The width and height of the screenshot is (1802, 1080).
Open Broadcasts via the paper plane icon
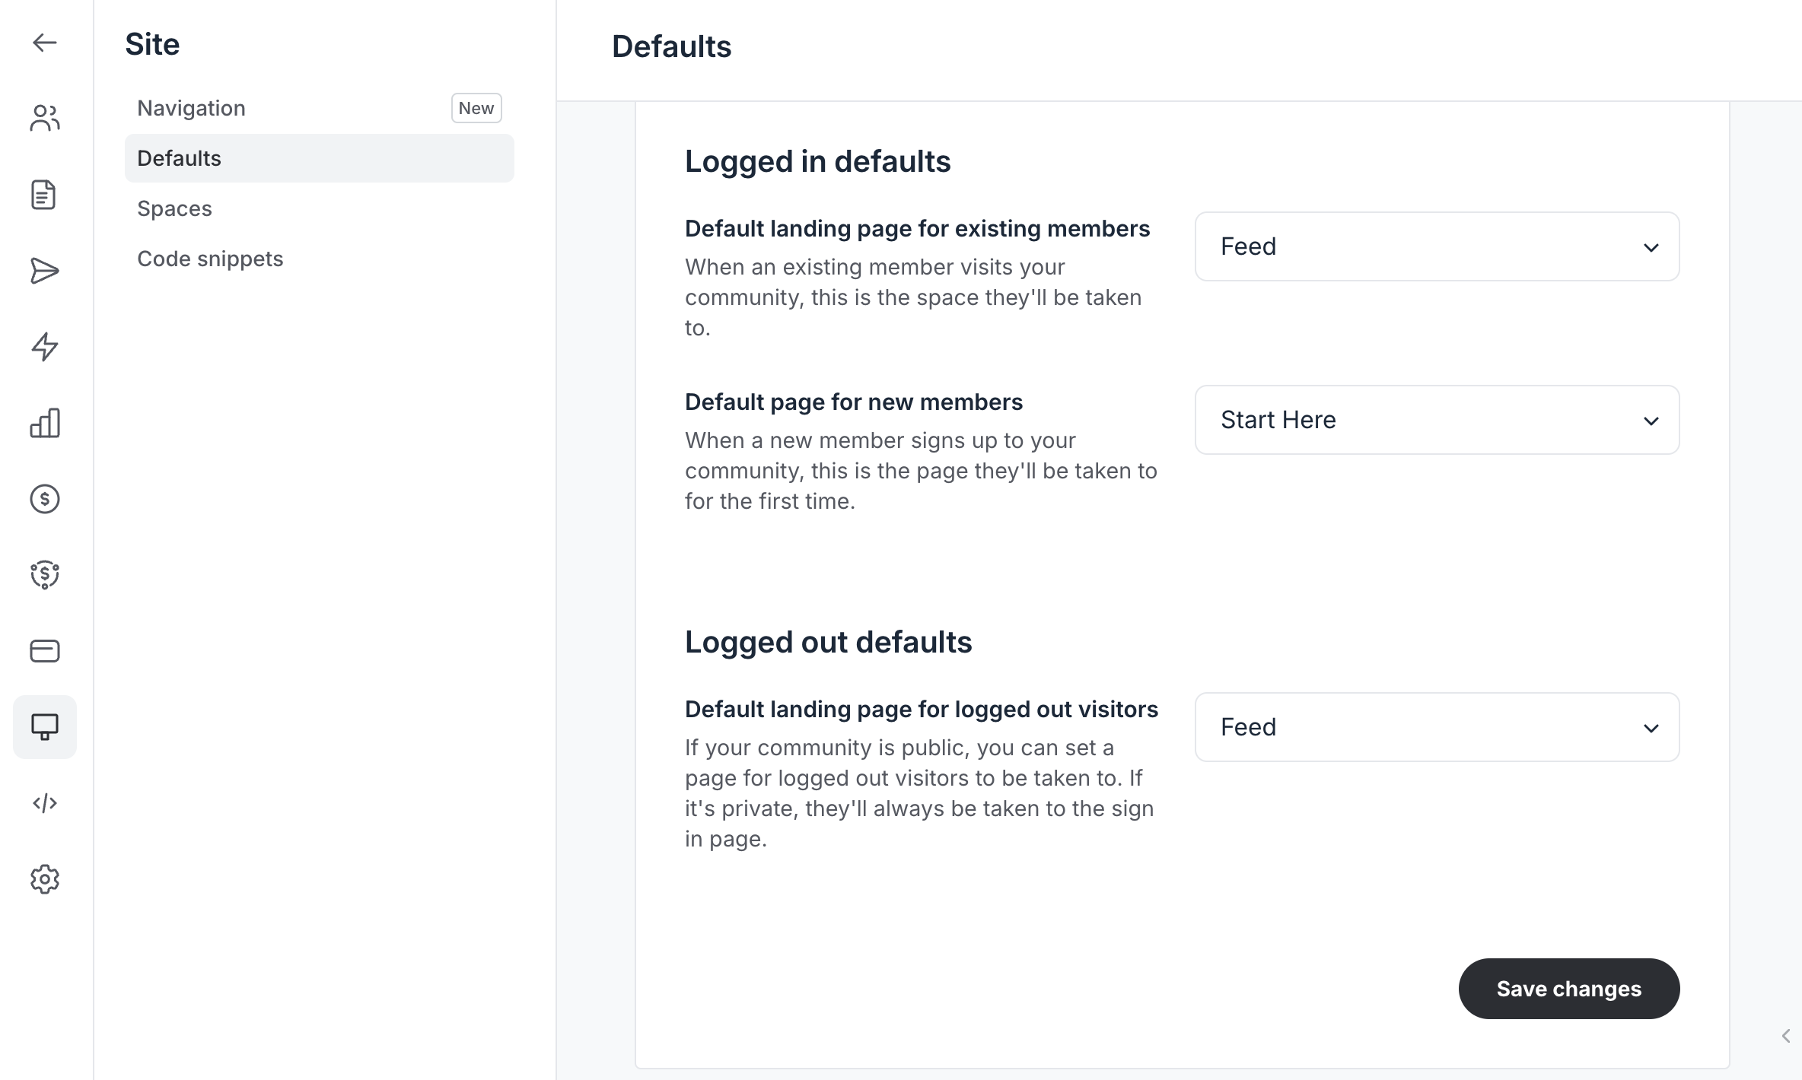coord(44,271)
